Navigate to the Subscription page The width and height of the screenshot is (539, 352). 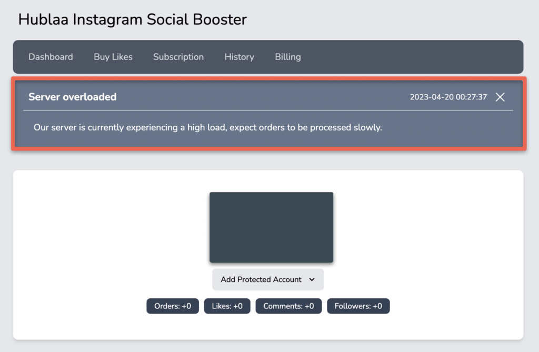178,57
